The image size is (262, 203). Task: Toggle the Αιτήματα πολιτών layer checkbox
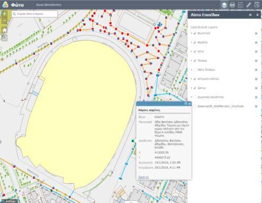195,79
